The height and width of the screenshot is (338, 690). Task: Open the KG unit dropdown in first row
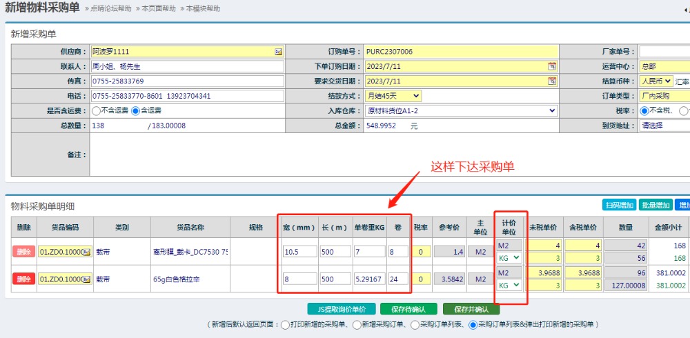pos(510,258)
